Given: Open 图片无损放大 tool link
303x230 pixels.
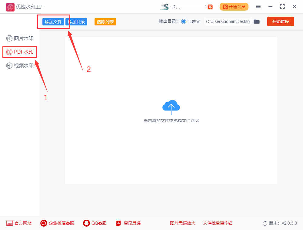Looking at the screenshot, I should [x=183, y=223].
